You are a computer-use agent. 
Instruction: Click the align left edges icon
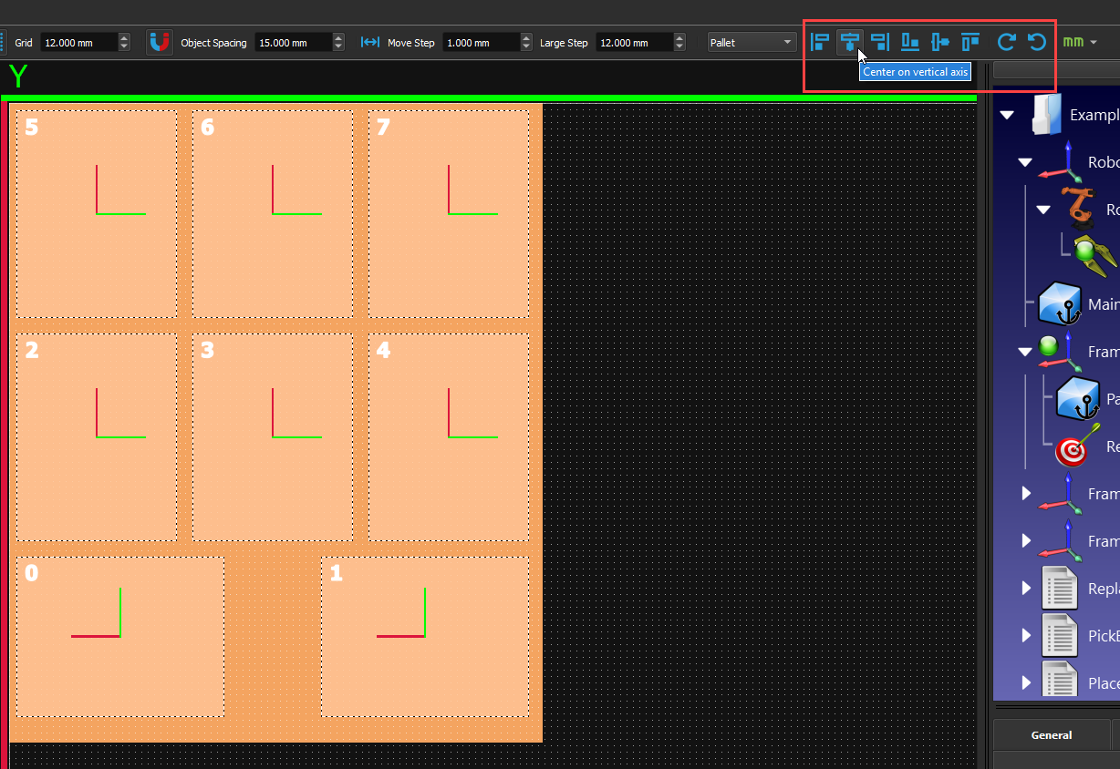[820, 42]
